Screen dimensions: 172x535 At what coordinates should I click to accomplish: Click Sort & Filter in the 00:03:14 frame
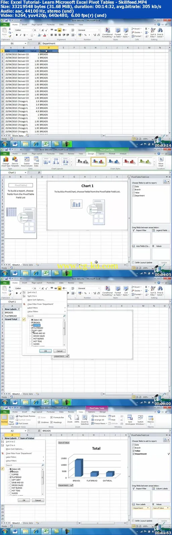point(153,32)
